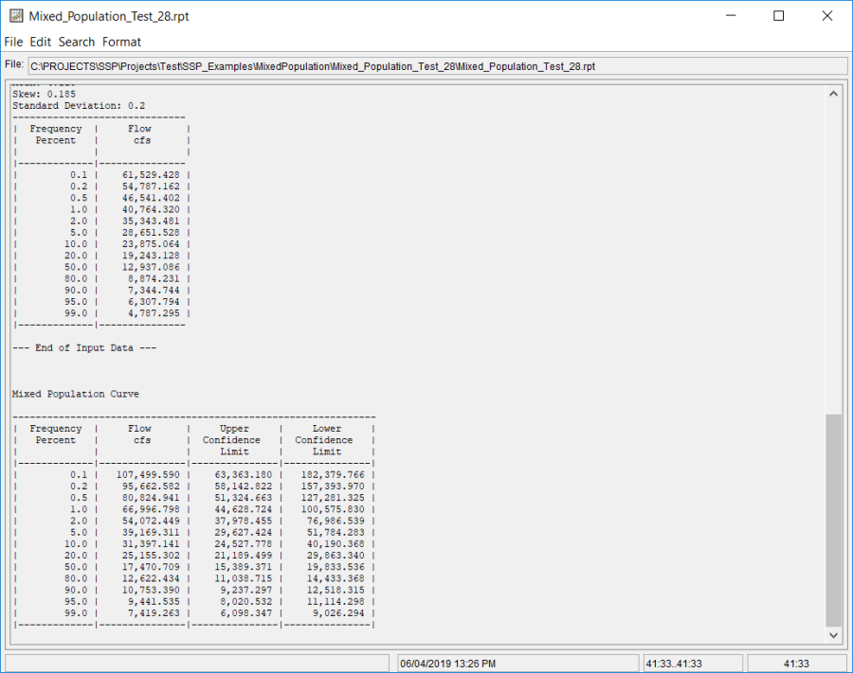Click flow value 35,343.481
The height and width of the screenshot is (673, 853).
pos(151,221)
